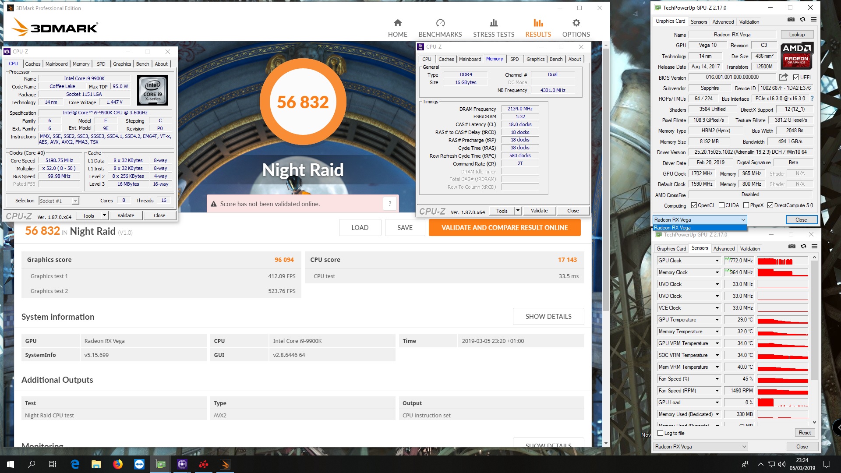The image size is (841, 473).
Task: Open the BENCHMARKS gauge icon
Action: (x=440, y=23)
